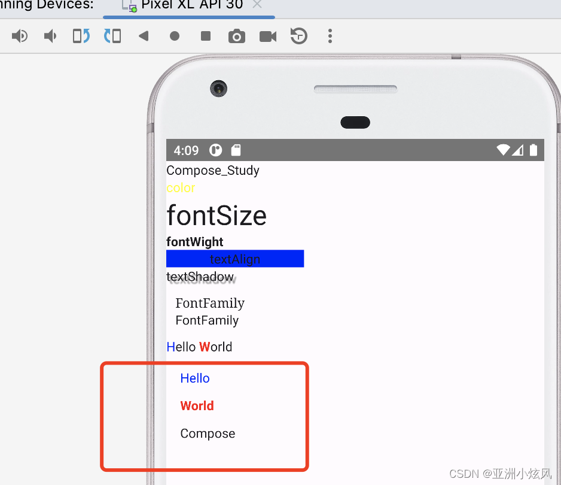Image resolution: width=561 pixels, height=485 pixels.
Task: Tap the emulator Home circle button
Action: pyautogui.click(x=175, y=36)
